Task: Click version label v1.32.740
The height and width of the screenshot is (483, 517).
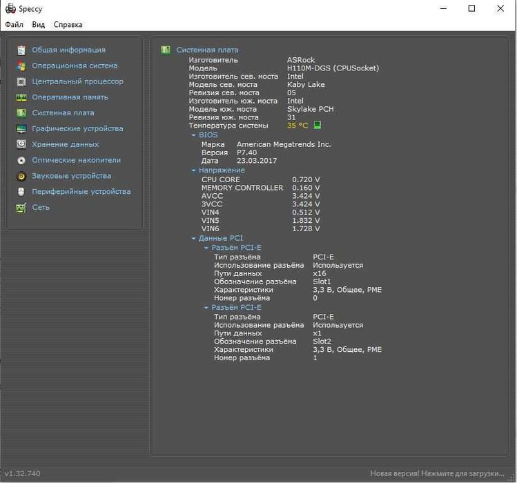Action: point(22,474)
